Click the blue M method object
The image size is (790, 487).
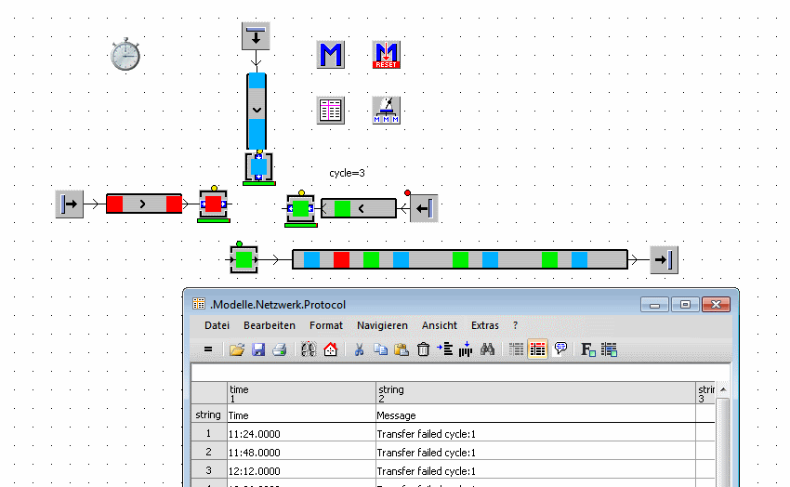pos(331,55)
